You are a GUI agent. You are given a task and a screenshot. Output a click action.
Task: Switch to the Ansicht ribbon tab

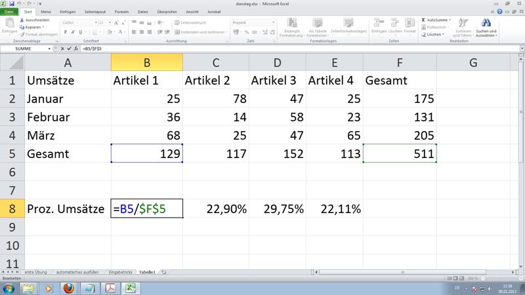point(192,12)
